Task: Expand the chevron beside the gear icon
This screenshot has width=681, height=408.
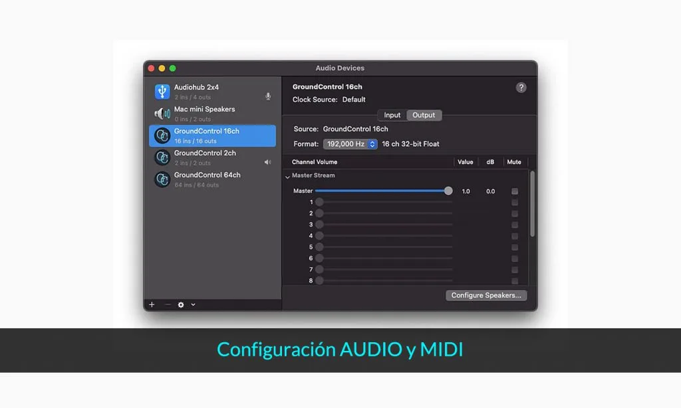Action: pos(194,305)
